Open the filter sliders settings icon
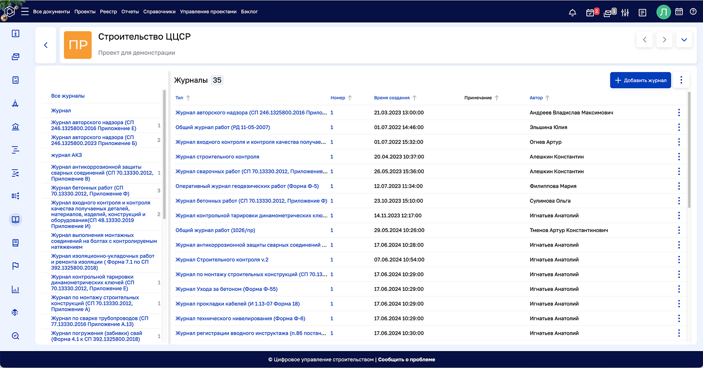Viewport: 703px width, 368px height. point(625,12)
